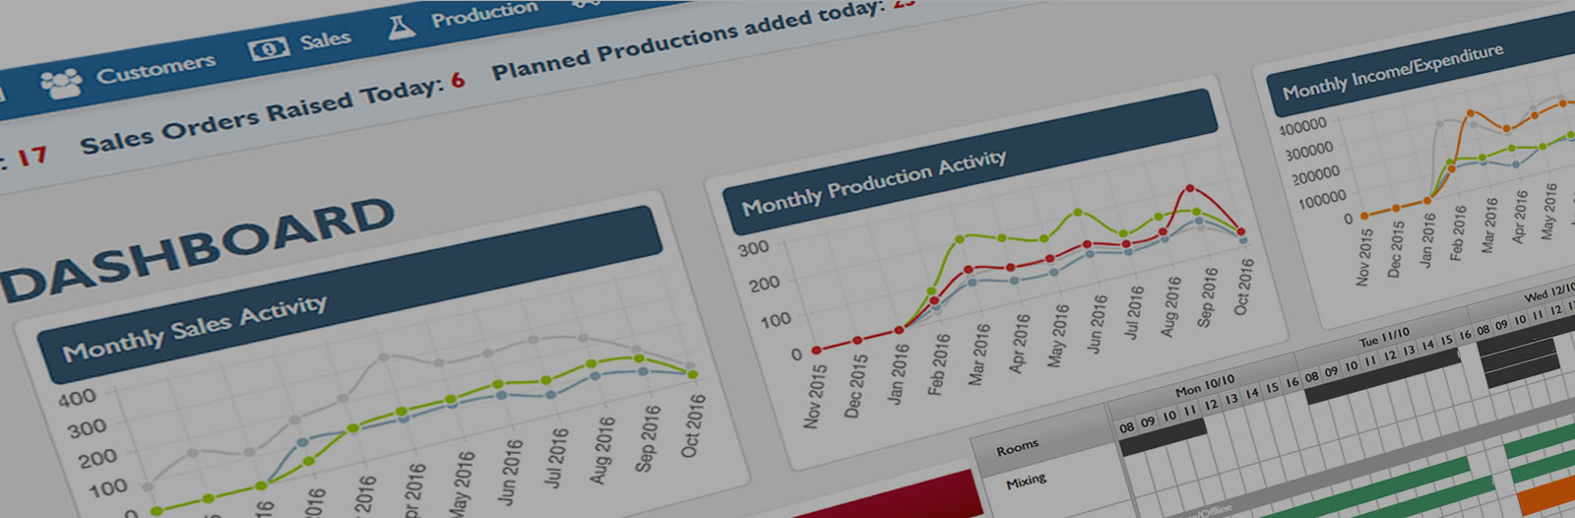
Task: Click Mar 2016 label in Income chart
Action: (1489, 224)
